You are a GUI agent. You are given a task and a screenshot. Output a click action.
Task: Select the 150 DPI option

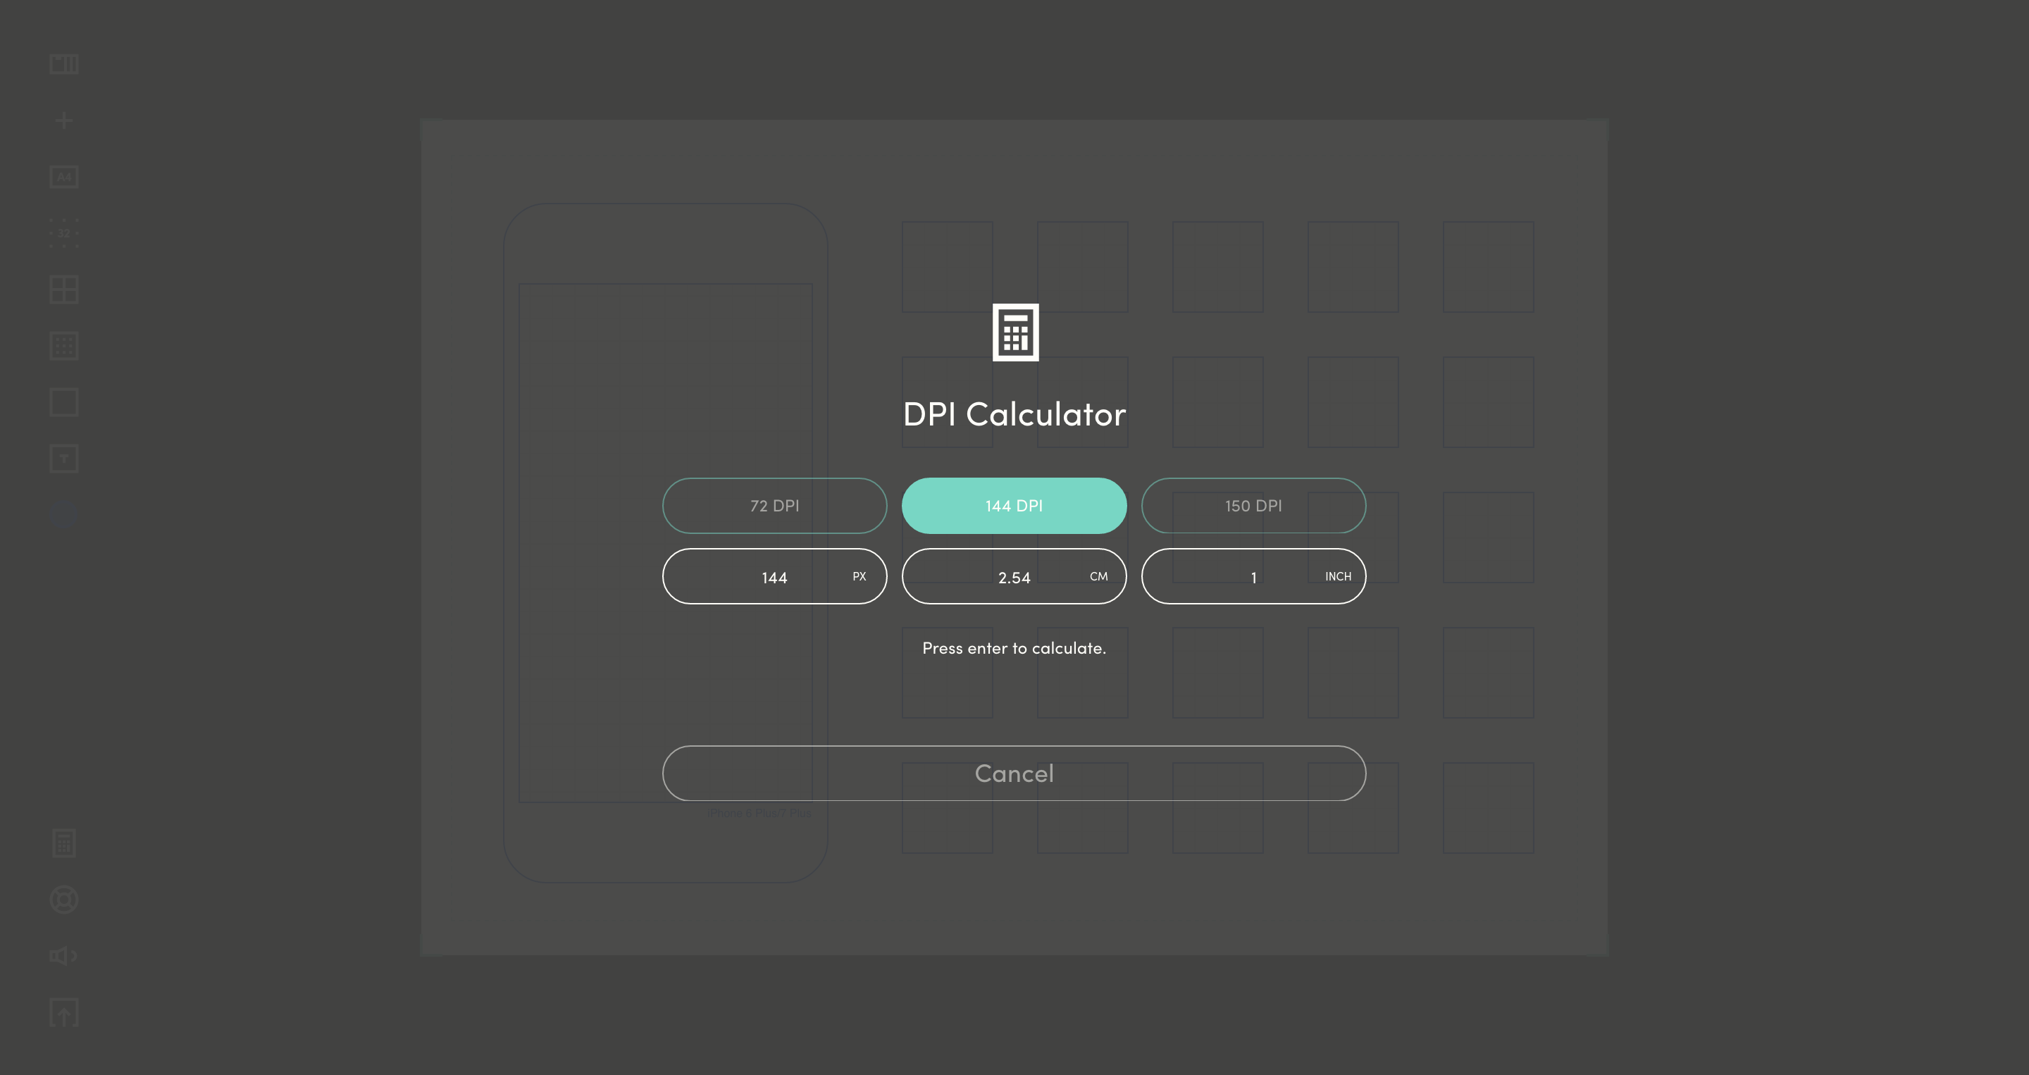pyautogui.click(x=1253, y=506)
